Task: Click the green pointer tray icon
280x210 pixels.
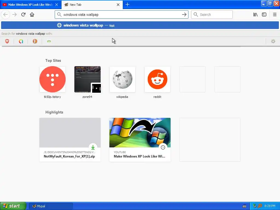Action: click(x=255, y=206)
